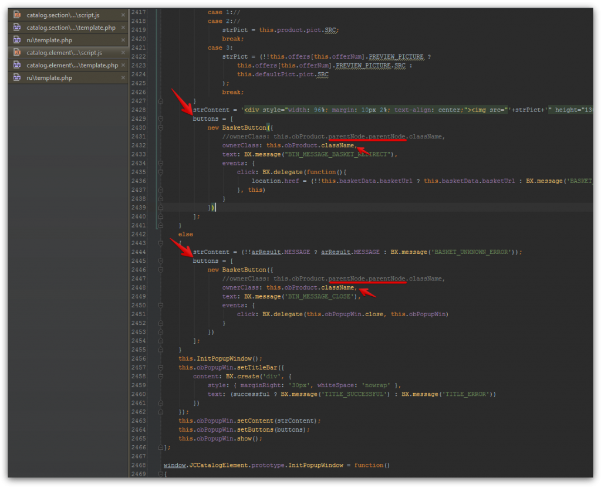Collapse the events fold at line 2450
Screen dimensions: 601x488
(161, 305)
